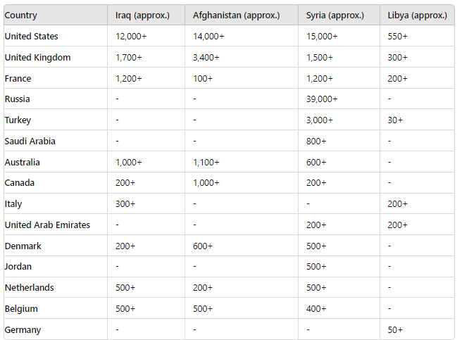
Task: Select the United Arab Emirates cell
Action: click(56, 225)
